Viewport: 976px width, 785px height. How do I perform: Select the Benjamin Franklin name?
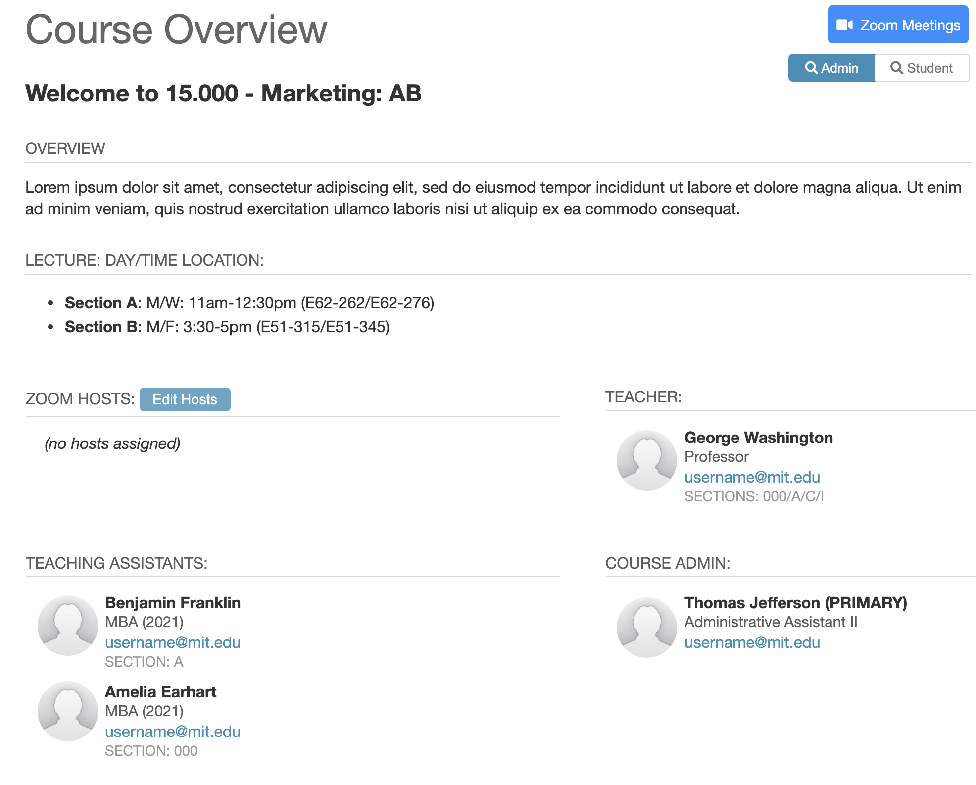(x=173, y=603)
